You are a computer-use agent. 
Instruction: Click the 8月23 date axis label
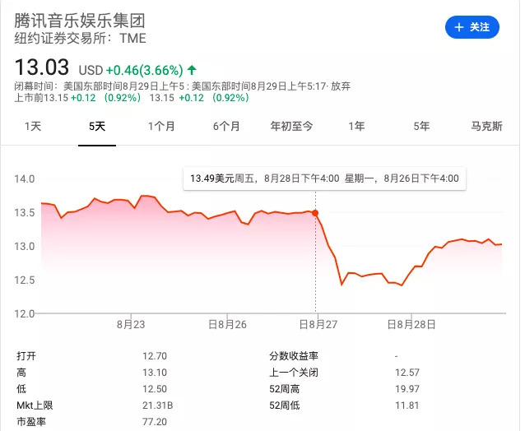(131, 325)
